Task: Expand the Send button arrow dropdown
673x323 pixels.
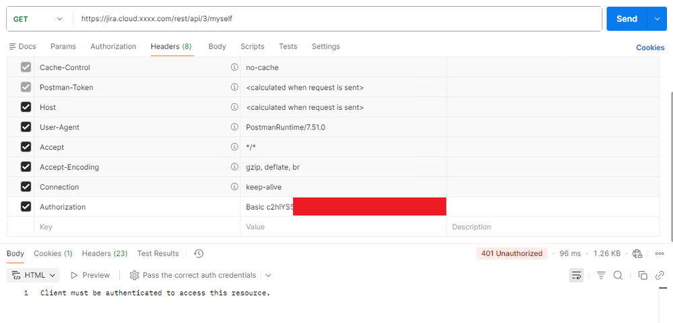Action: [657, 19]
